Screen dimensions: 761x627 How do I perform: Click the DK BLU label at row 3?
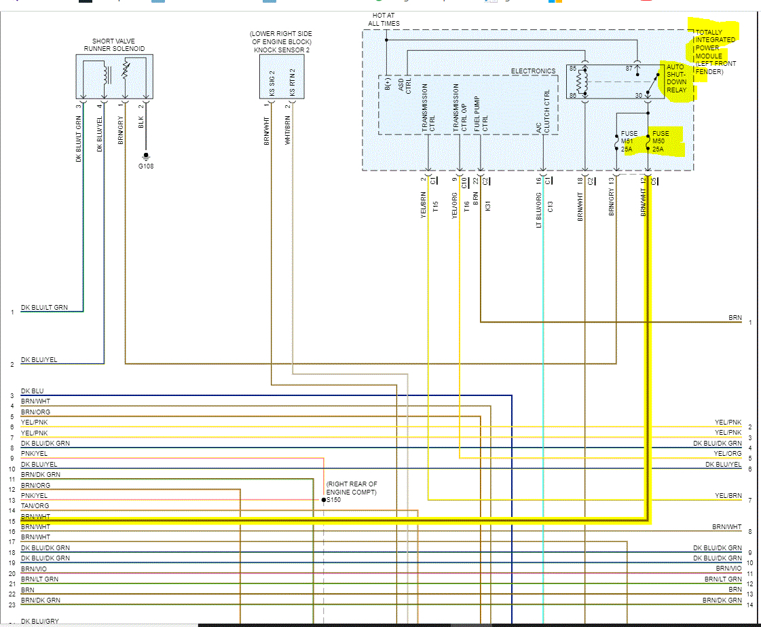point(32,391)
